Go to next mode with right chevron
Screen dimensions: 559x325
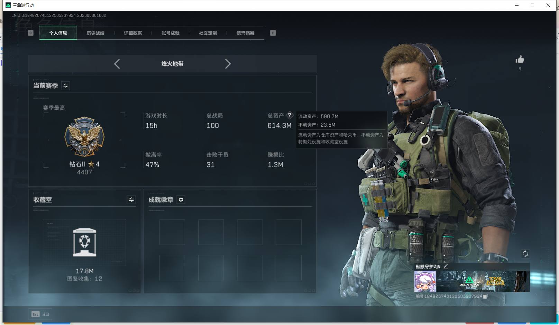tap(228, 64)
